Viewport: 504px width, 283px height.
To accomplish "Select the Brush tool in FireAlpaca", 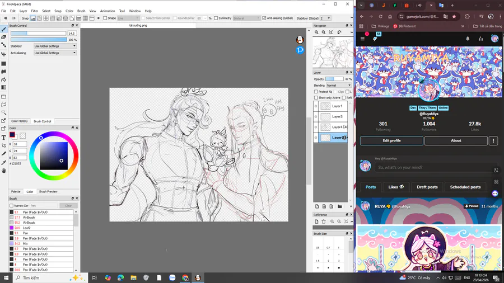I will pos(3,30).
